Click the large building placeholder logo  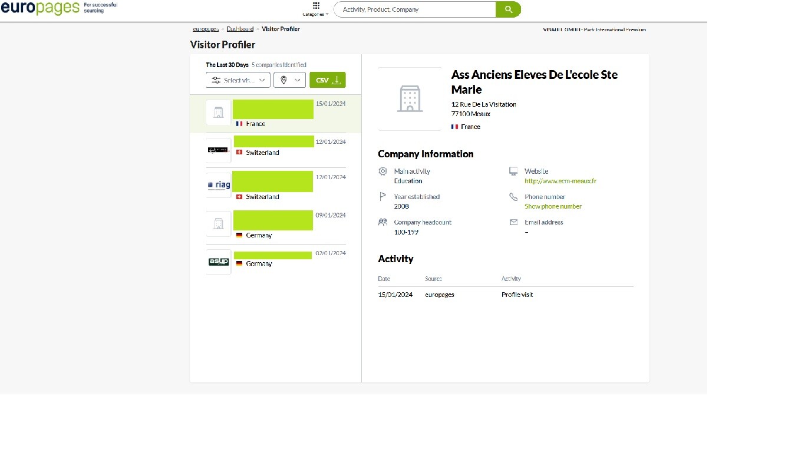(410, 98)
